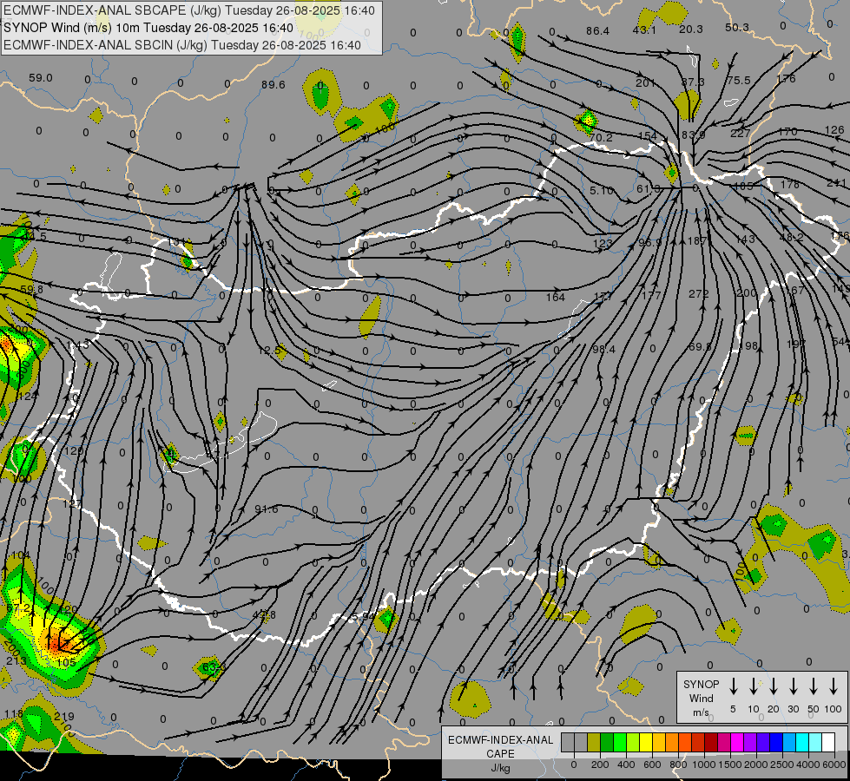Click the 20 m/s wind arrow in legend
The height and width of the screenshot is (781, 850).
774,686
